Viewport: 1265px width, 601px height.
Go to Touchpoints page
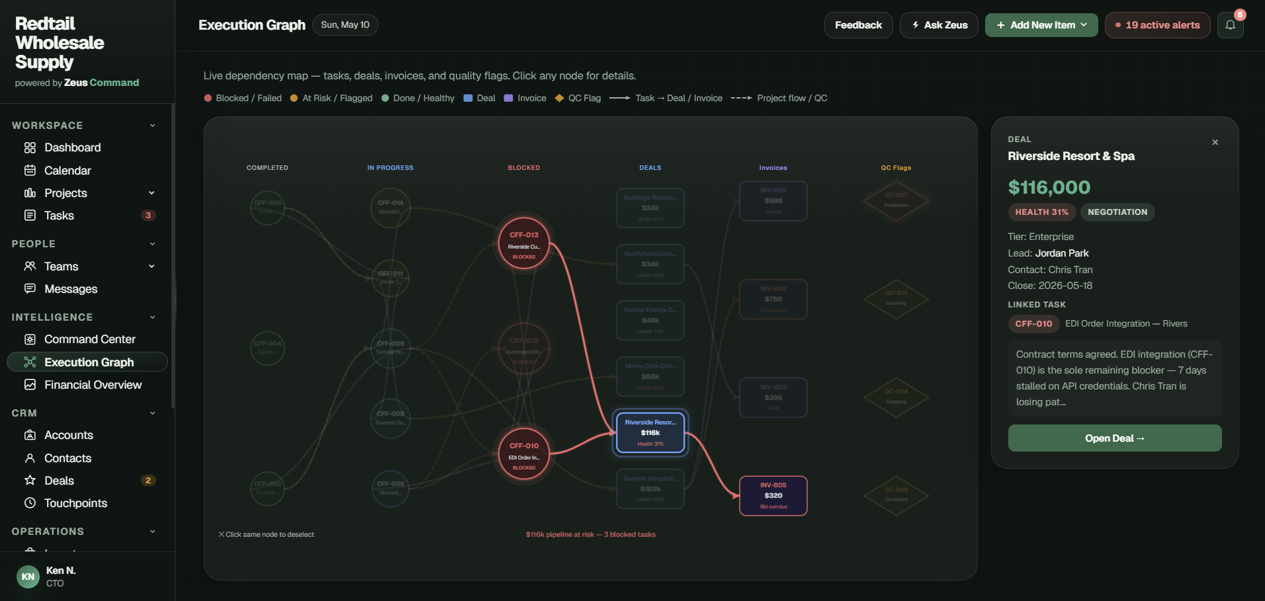(x=87, y=503)
